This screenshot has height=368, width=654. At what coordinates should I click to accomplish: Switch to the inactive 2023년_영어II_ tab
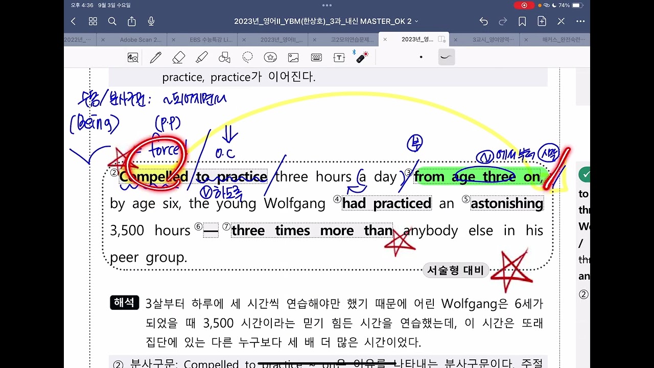click(x=282, y=39)
